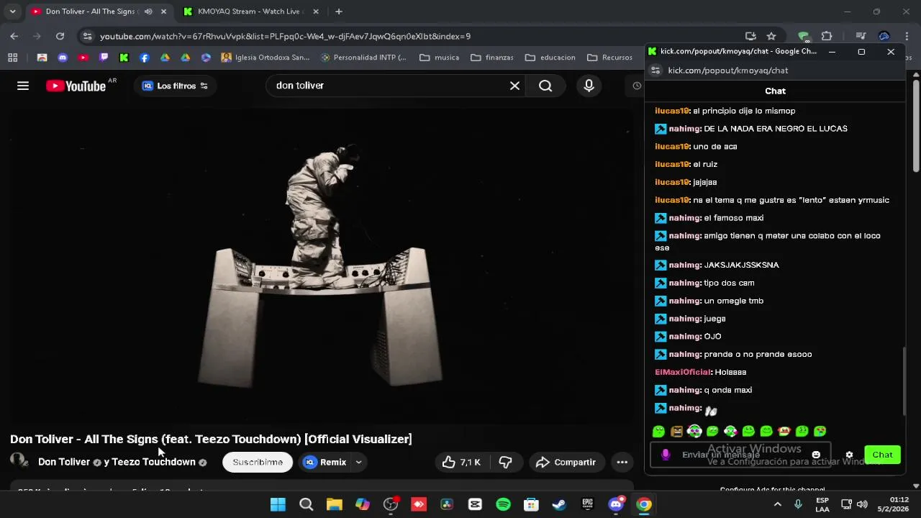The width and height of the screenshot is (921, 518).
Task: Open the Los filtros extension button
Action: [176, 86]
